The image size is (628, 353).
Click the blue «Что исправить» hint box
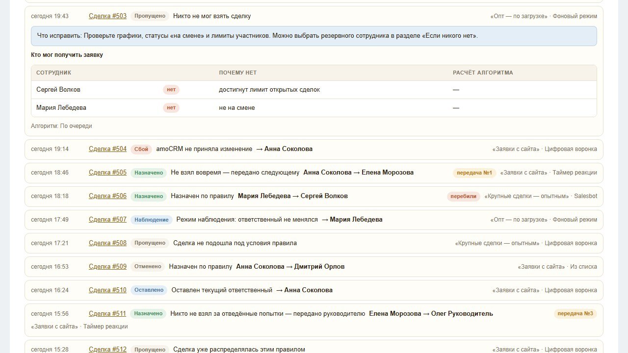point(314,36)
